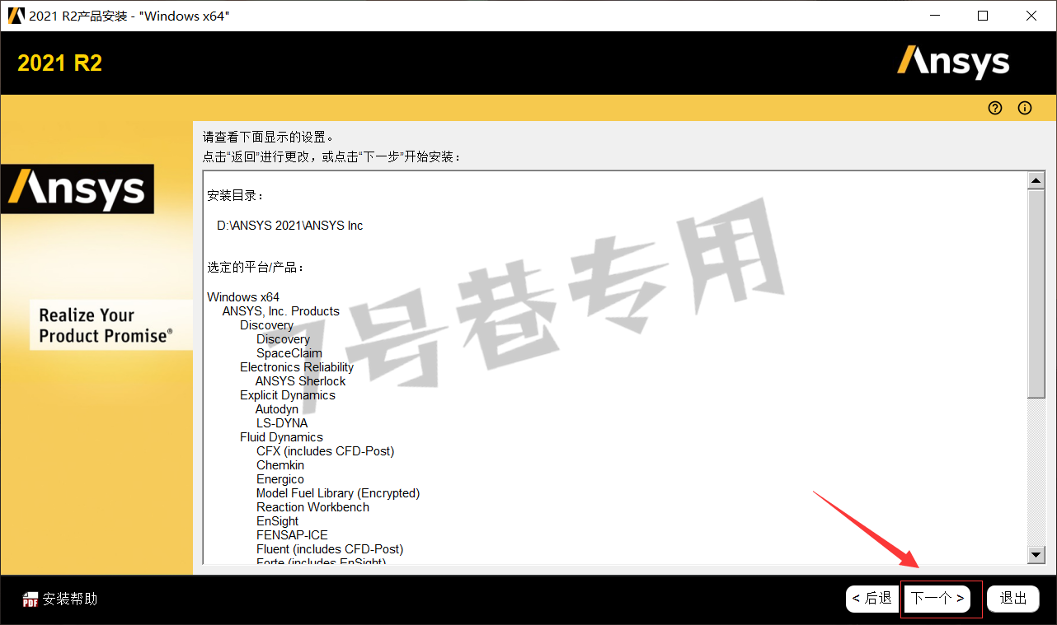The image size is (1057, 625).
Task: Click the Ansys logo in the header
Action: (x=953, y=63)
